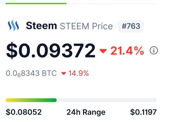Screen dimensions: 170x122
Task: Click the 21.4% price change
Action: tap(127, 50)
